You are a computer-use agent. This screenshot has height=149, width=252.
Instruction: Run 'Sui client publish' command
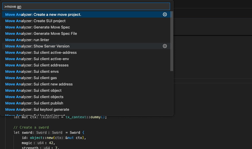(86, 103)
